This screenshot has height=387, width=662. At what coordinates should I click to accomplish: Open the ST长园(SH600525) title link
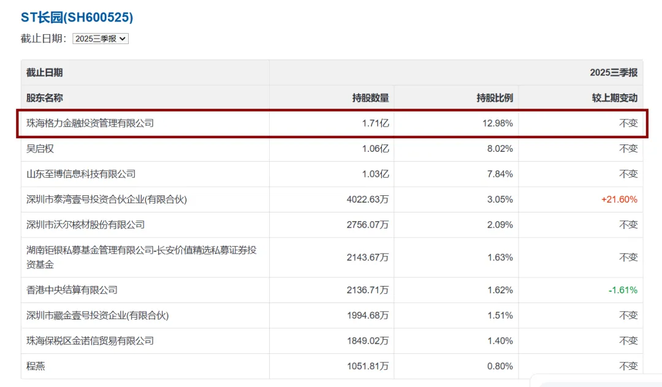pyautogui.click(x=77, y=17)
